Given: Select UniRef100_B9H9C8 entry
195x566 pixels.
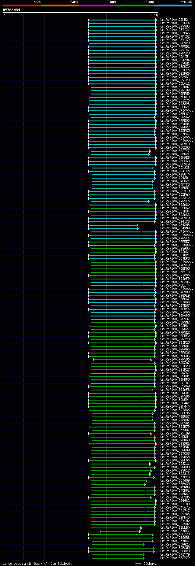Looking at the screenshot, I should (x=175, y=43).
